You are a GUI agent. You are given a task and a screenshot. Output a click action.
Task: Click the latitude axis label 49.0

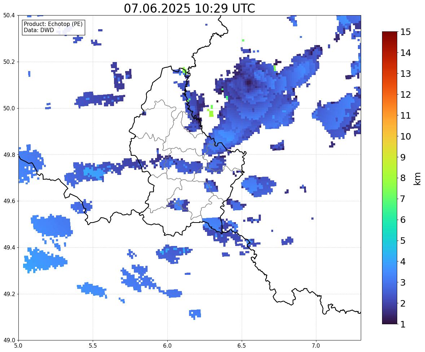coord(9,340)
